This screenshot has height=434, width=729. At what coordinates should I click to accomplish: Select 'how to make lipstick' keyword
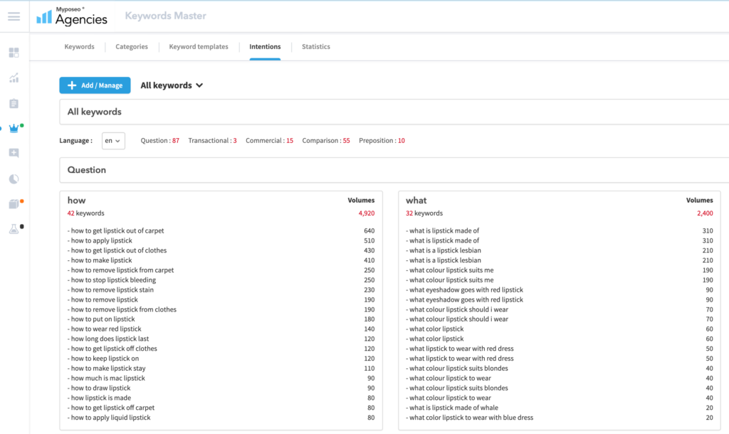(x=100, y=260)
